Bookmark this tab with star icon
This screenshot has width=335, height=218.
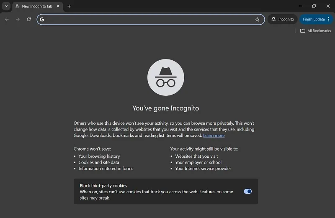(257, 19)
